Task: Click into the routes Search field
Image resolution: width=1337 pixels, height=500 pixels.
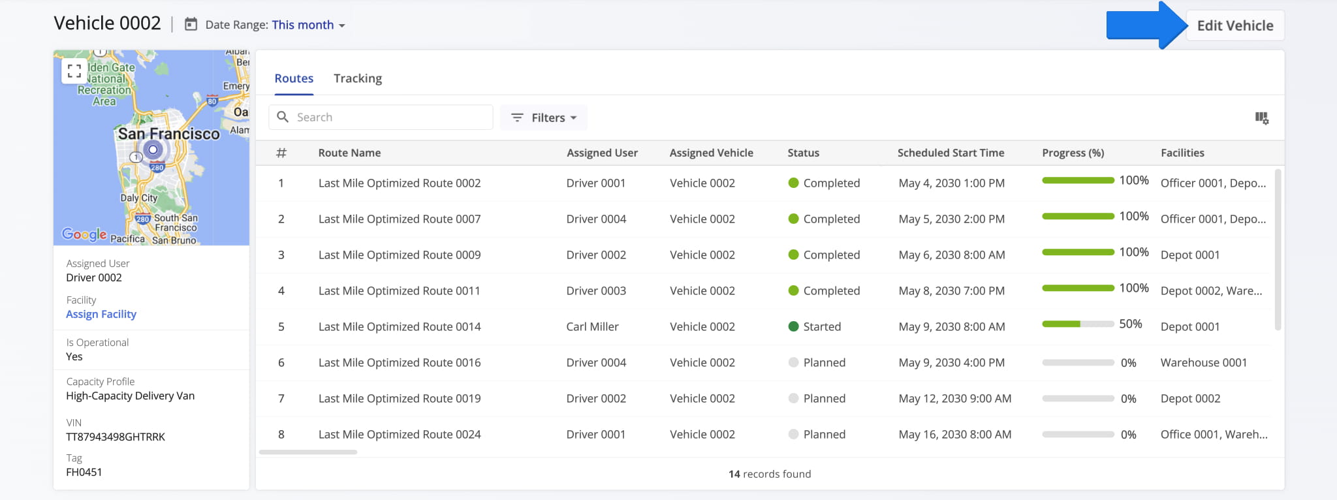Action: (x=392, y=117)
